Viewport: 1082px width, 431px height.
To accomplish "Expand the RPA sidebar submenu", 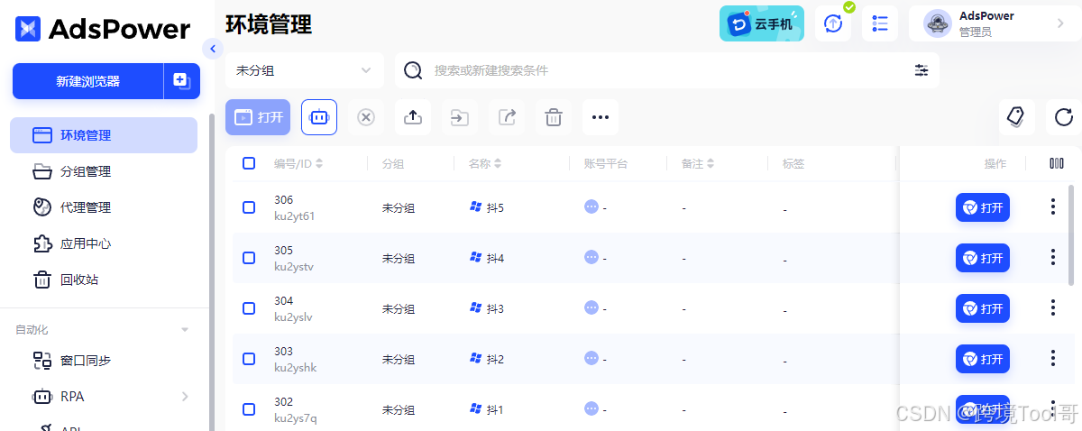I will click(184, 397).
